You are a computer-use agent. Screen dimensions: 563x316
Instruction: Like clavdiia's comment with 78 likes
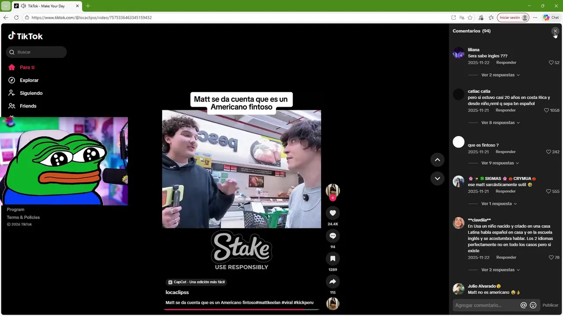(x=551, y=258)
